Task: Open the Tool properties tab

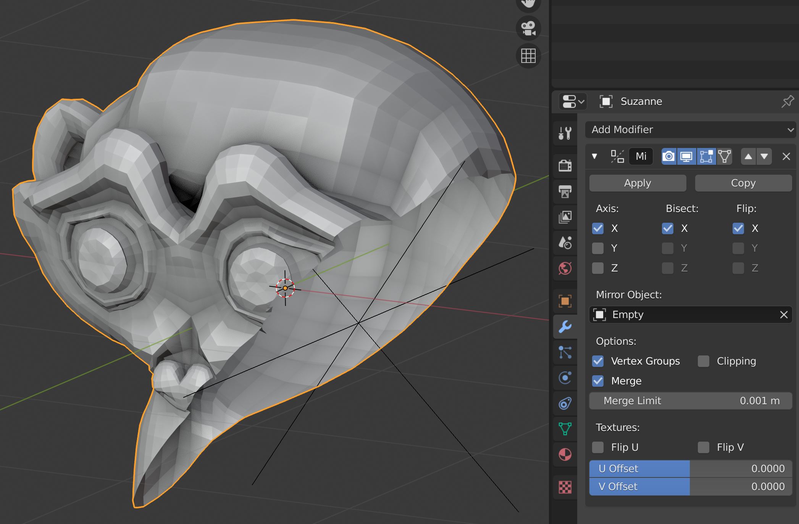Action: click(565, 133)
